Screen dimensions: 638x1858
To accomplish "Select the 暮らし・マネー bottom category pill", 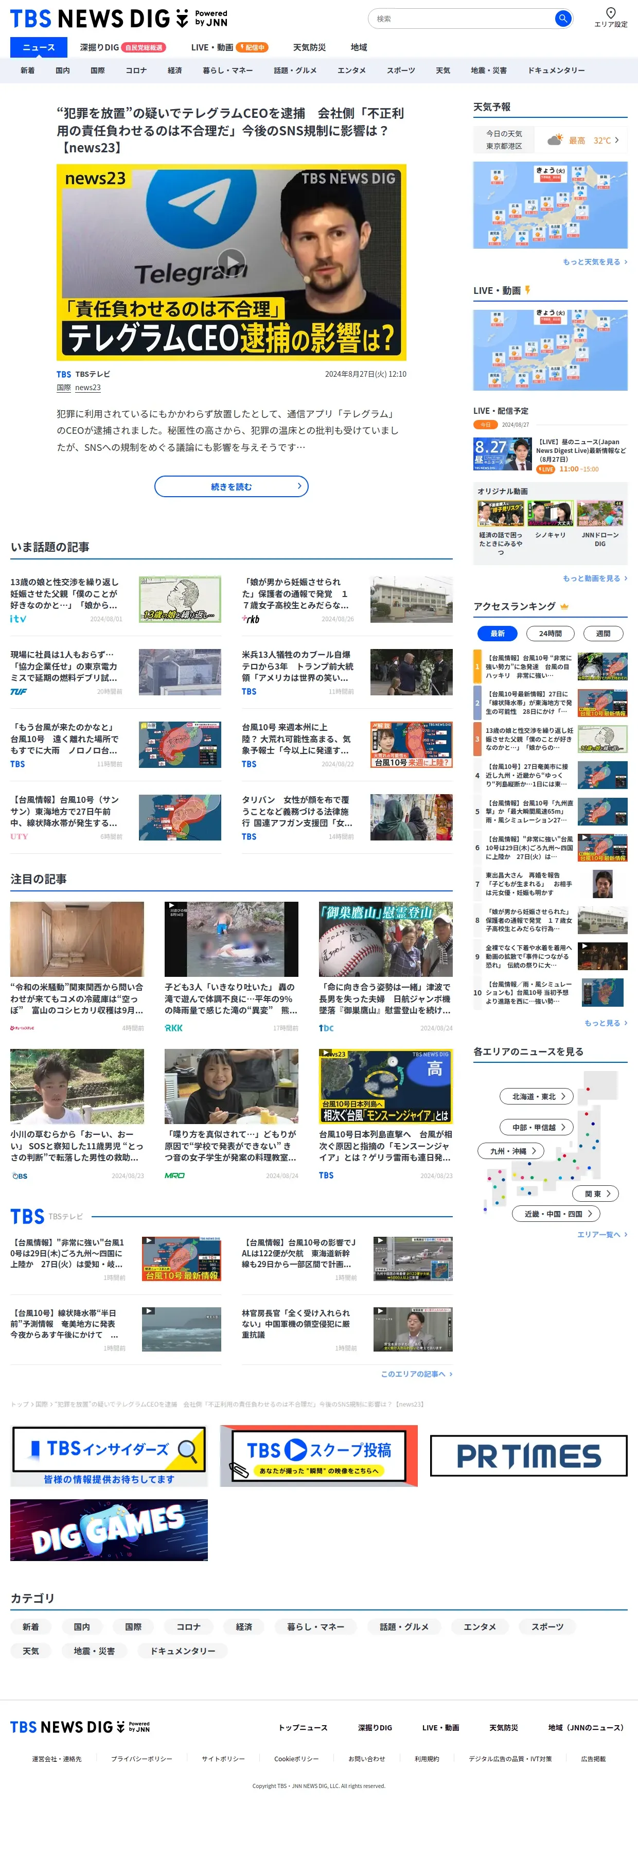I will [316, 1626].
